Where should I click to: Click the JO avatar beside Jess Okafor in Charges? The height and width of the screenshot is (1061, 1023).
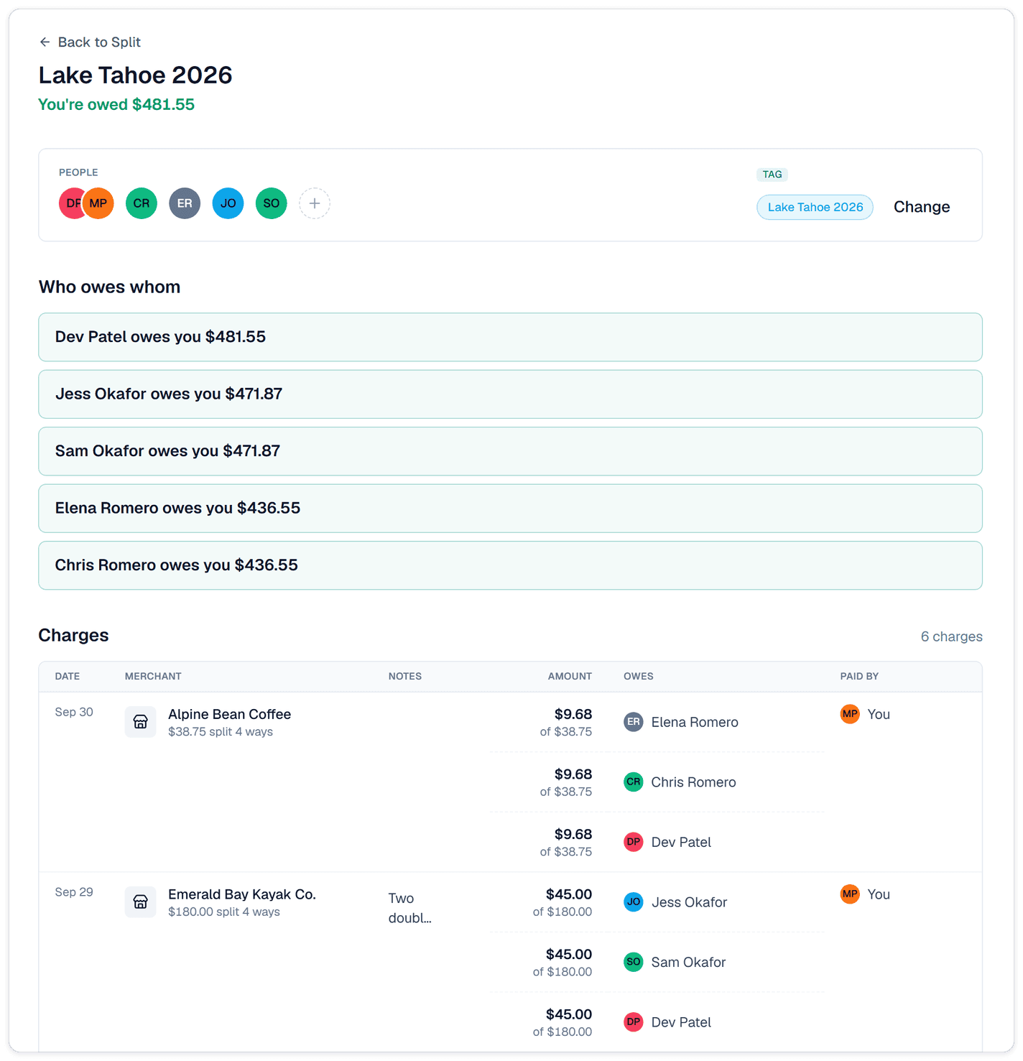[x=634, y=902]
